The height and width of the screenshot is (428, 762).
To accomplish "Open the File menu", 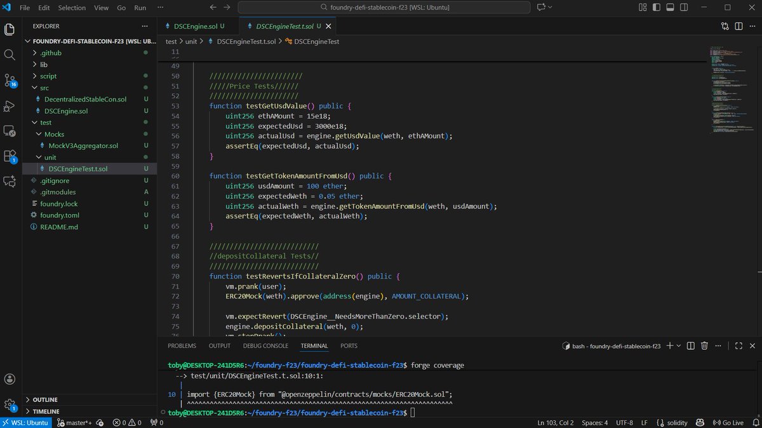I will [x=25, y=8].
